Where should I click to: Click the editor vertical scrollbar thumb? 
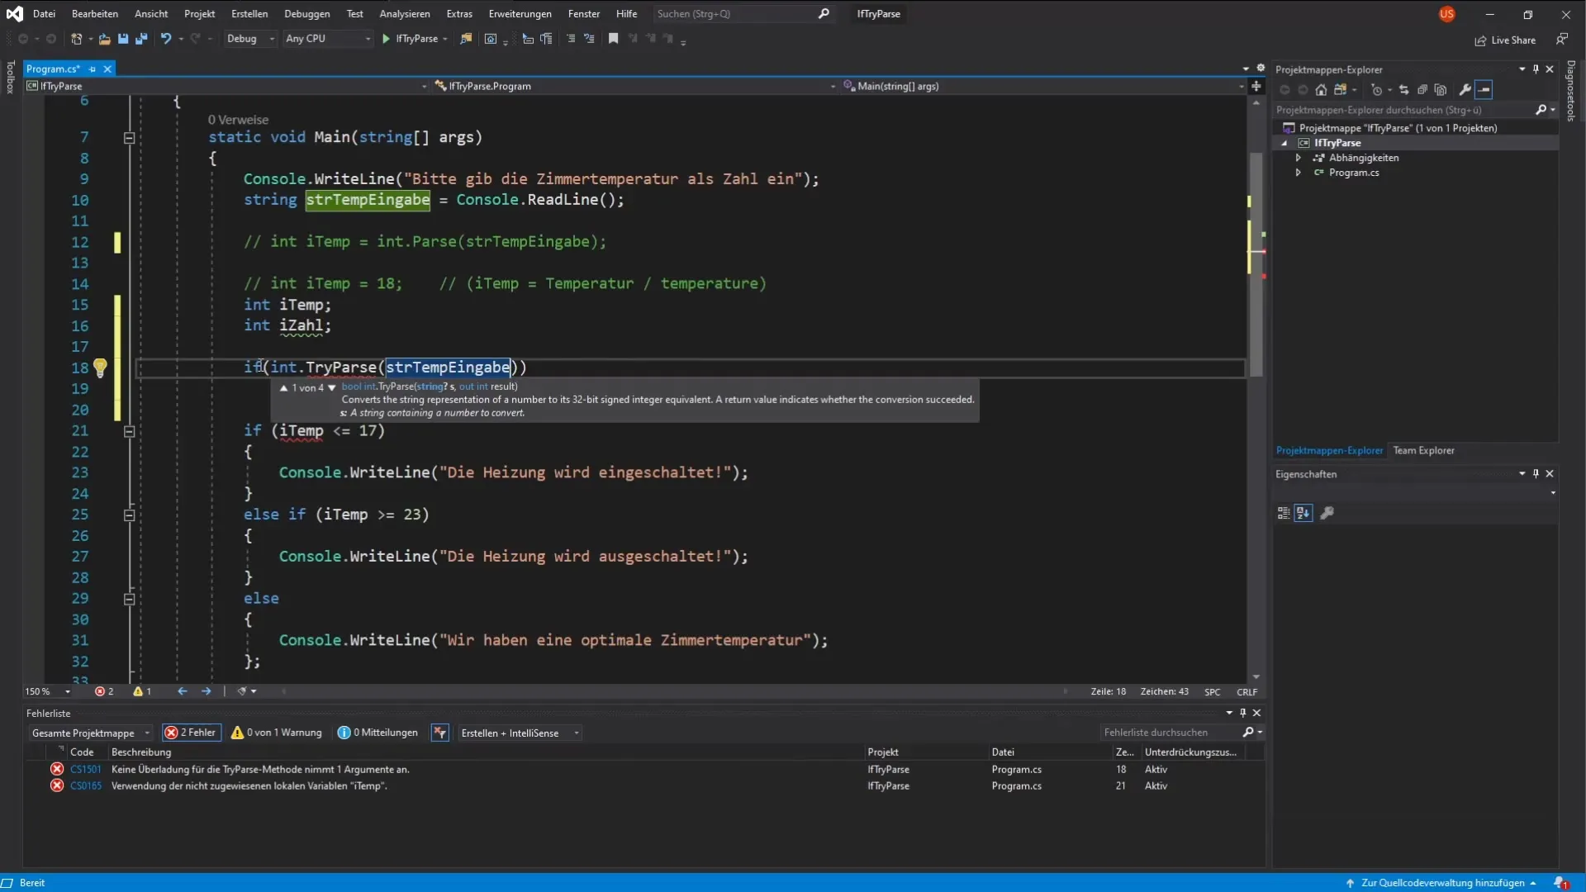click(x=1256, y=264)
